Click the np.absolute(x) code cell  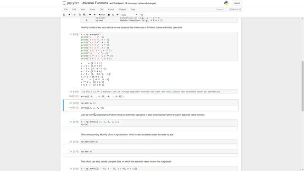click(x=159, y=142)
